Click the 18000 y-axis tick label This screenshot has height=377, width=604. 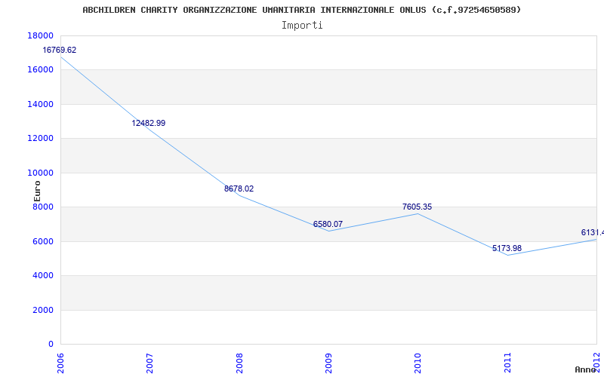point(41,35)
